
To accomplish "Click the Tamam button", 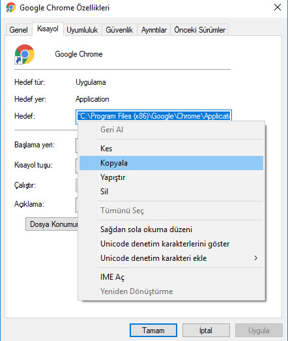I will point(153,331).
